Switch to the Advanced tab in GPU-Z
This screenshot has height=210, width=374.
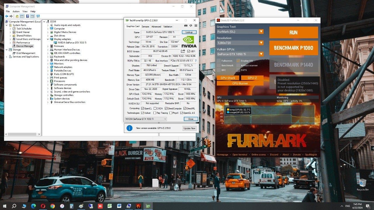(x=156, y=27)
